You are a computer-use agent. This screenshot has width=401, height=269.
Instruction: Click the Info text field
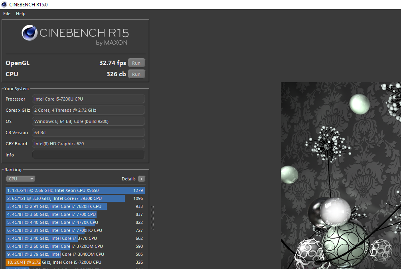[89, 155]
